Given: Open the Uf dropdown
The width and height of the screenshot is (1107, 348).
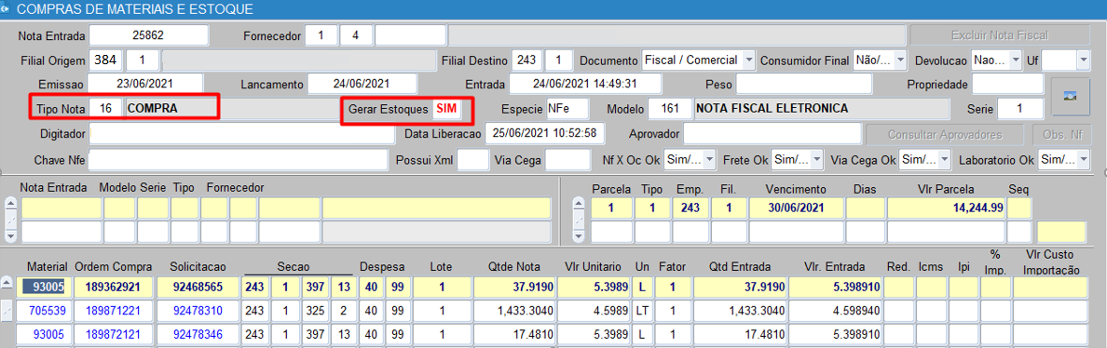Looking at the screenshot, I should click(1084, 60).
